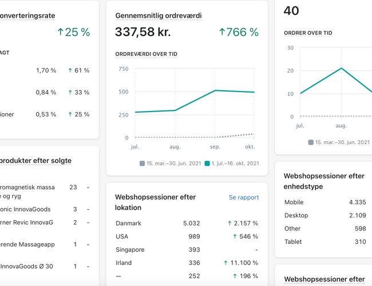This screenshot has height=286, width=372.
Task: Select the Danmark location row
Action: [x=187, y=223]
